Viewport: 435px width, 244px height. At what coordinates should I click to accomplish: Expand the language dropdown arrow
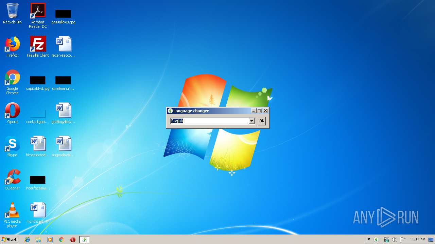pyautogui.click(x=251, y=121)
